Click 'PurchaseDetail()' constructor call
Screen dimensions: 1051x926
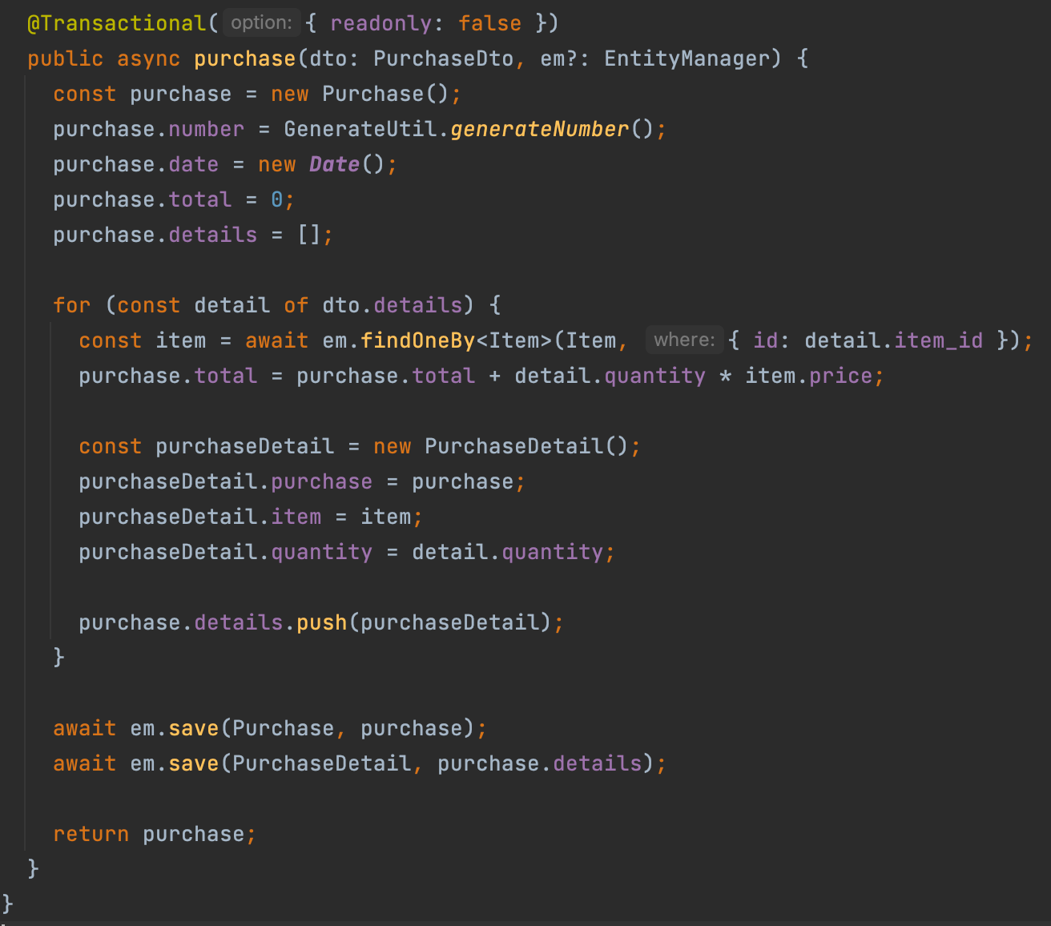click(526, 446)
